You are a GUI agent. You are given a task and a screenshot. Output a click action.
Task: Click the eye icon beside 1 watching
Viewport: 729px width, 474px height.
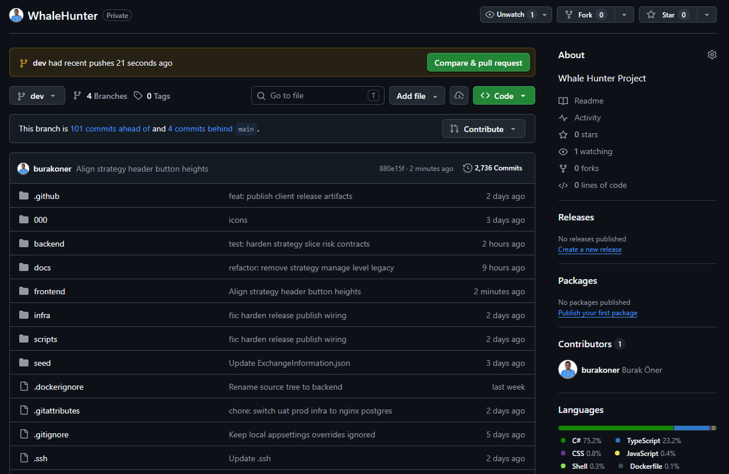[x=563, y=152]
